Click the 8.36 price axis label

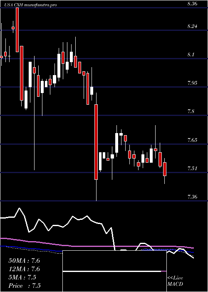[x=192, y=4]
